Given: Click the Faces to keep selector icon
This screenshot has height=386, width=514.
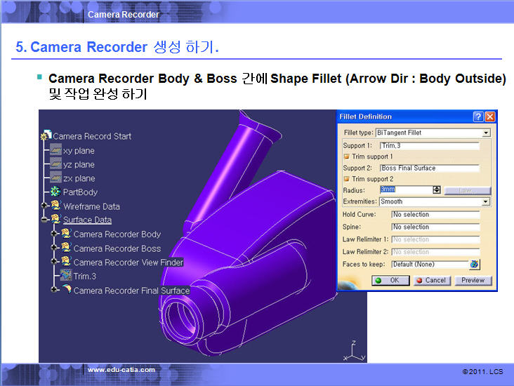Looking at the screenshot, I should (x=475, y=264).
